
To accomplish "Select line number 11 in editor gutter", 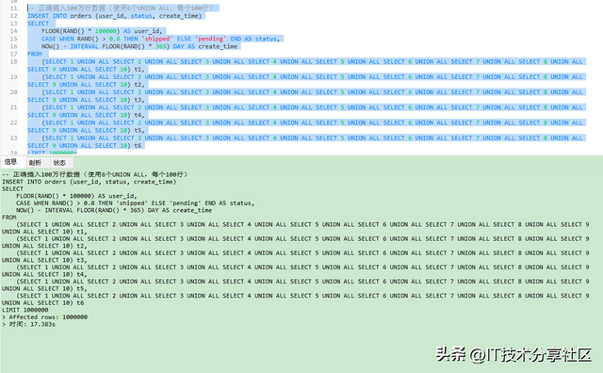I will click(x=14, y=8).
